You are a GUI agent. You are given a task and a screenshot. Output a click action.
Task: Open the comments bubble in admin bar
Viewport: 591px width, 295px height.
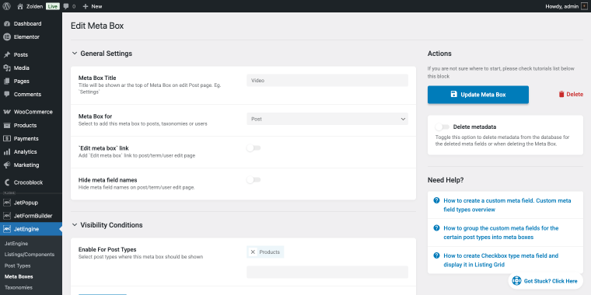pyautogui.click(x=66, y=6)
